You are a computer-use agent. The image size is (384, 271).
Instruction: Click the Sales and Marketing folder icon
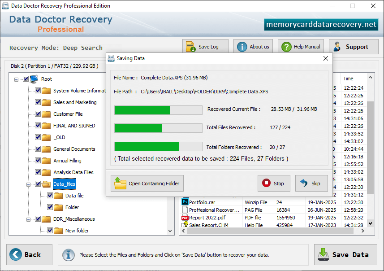46,102
